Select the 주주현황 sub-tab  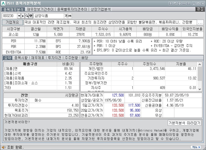[x=71, y=58]
